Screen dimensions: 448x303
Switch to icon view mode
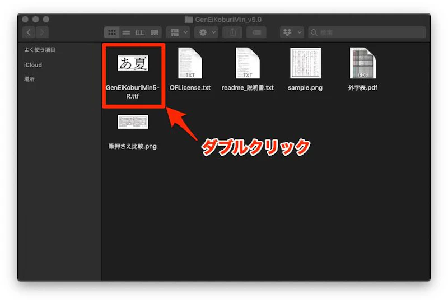[x=112, y=32]
